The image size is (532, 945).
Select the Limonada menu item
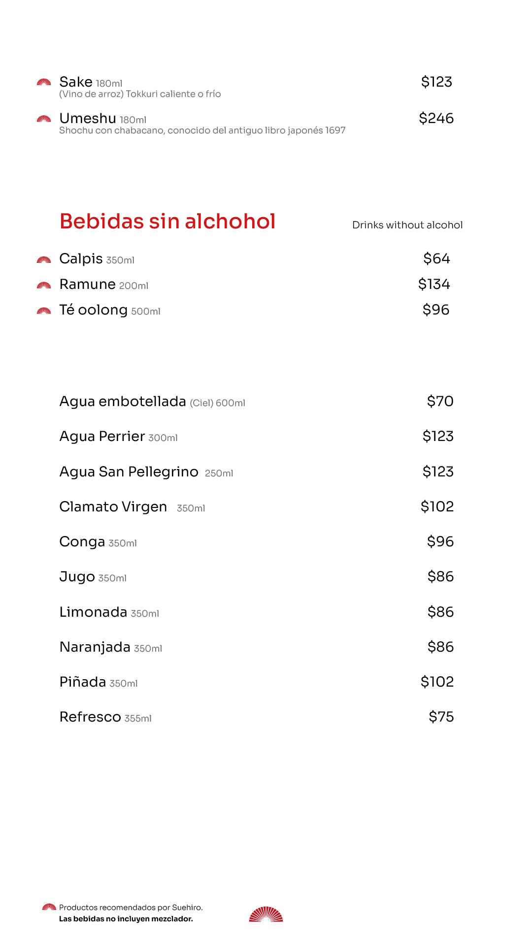click(x=94, y=612)
